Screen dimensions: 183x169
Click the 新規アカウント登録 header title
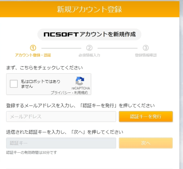pyautogui.click(x=89, y=9)
